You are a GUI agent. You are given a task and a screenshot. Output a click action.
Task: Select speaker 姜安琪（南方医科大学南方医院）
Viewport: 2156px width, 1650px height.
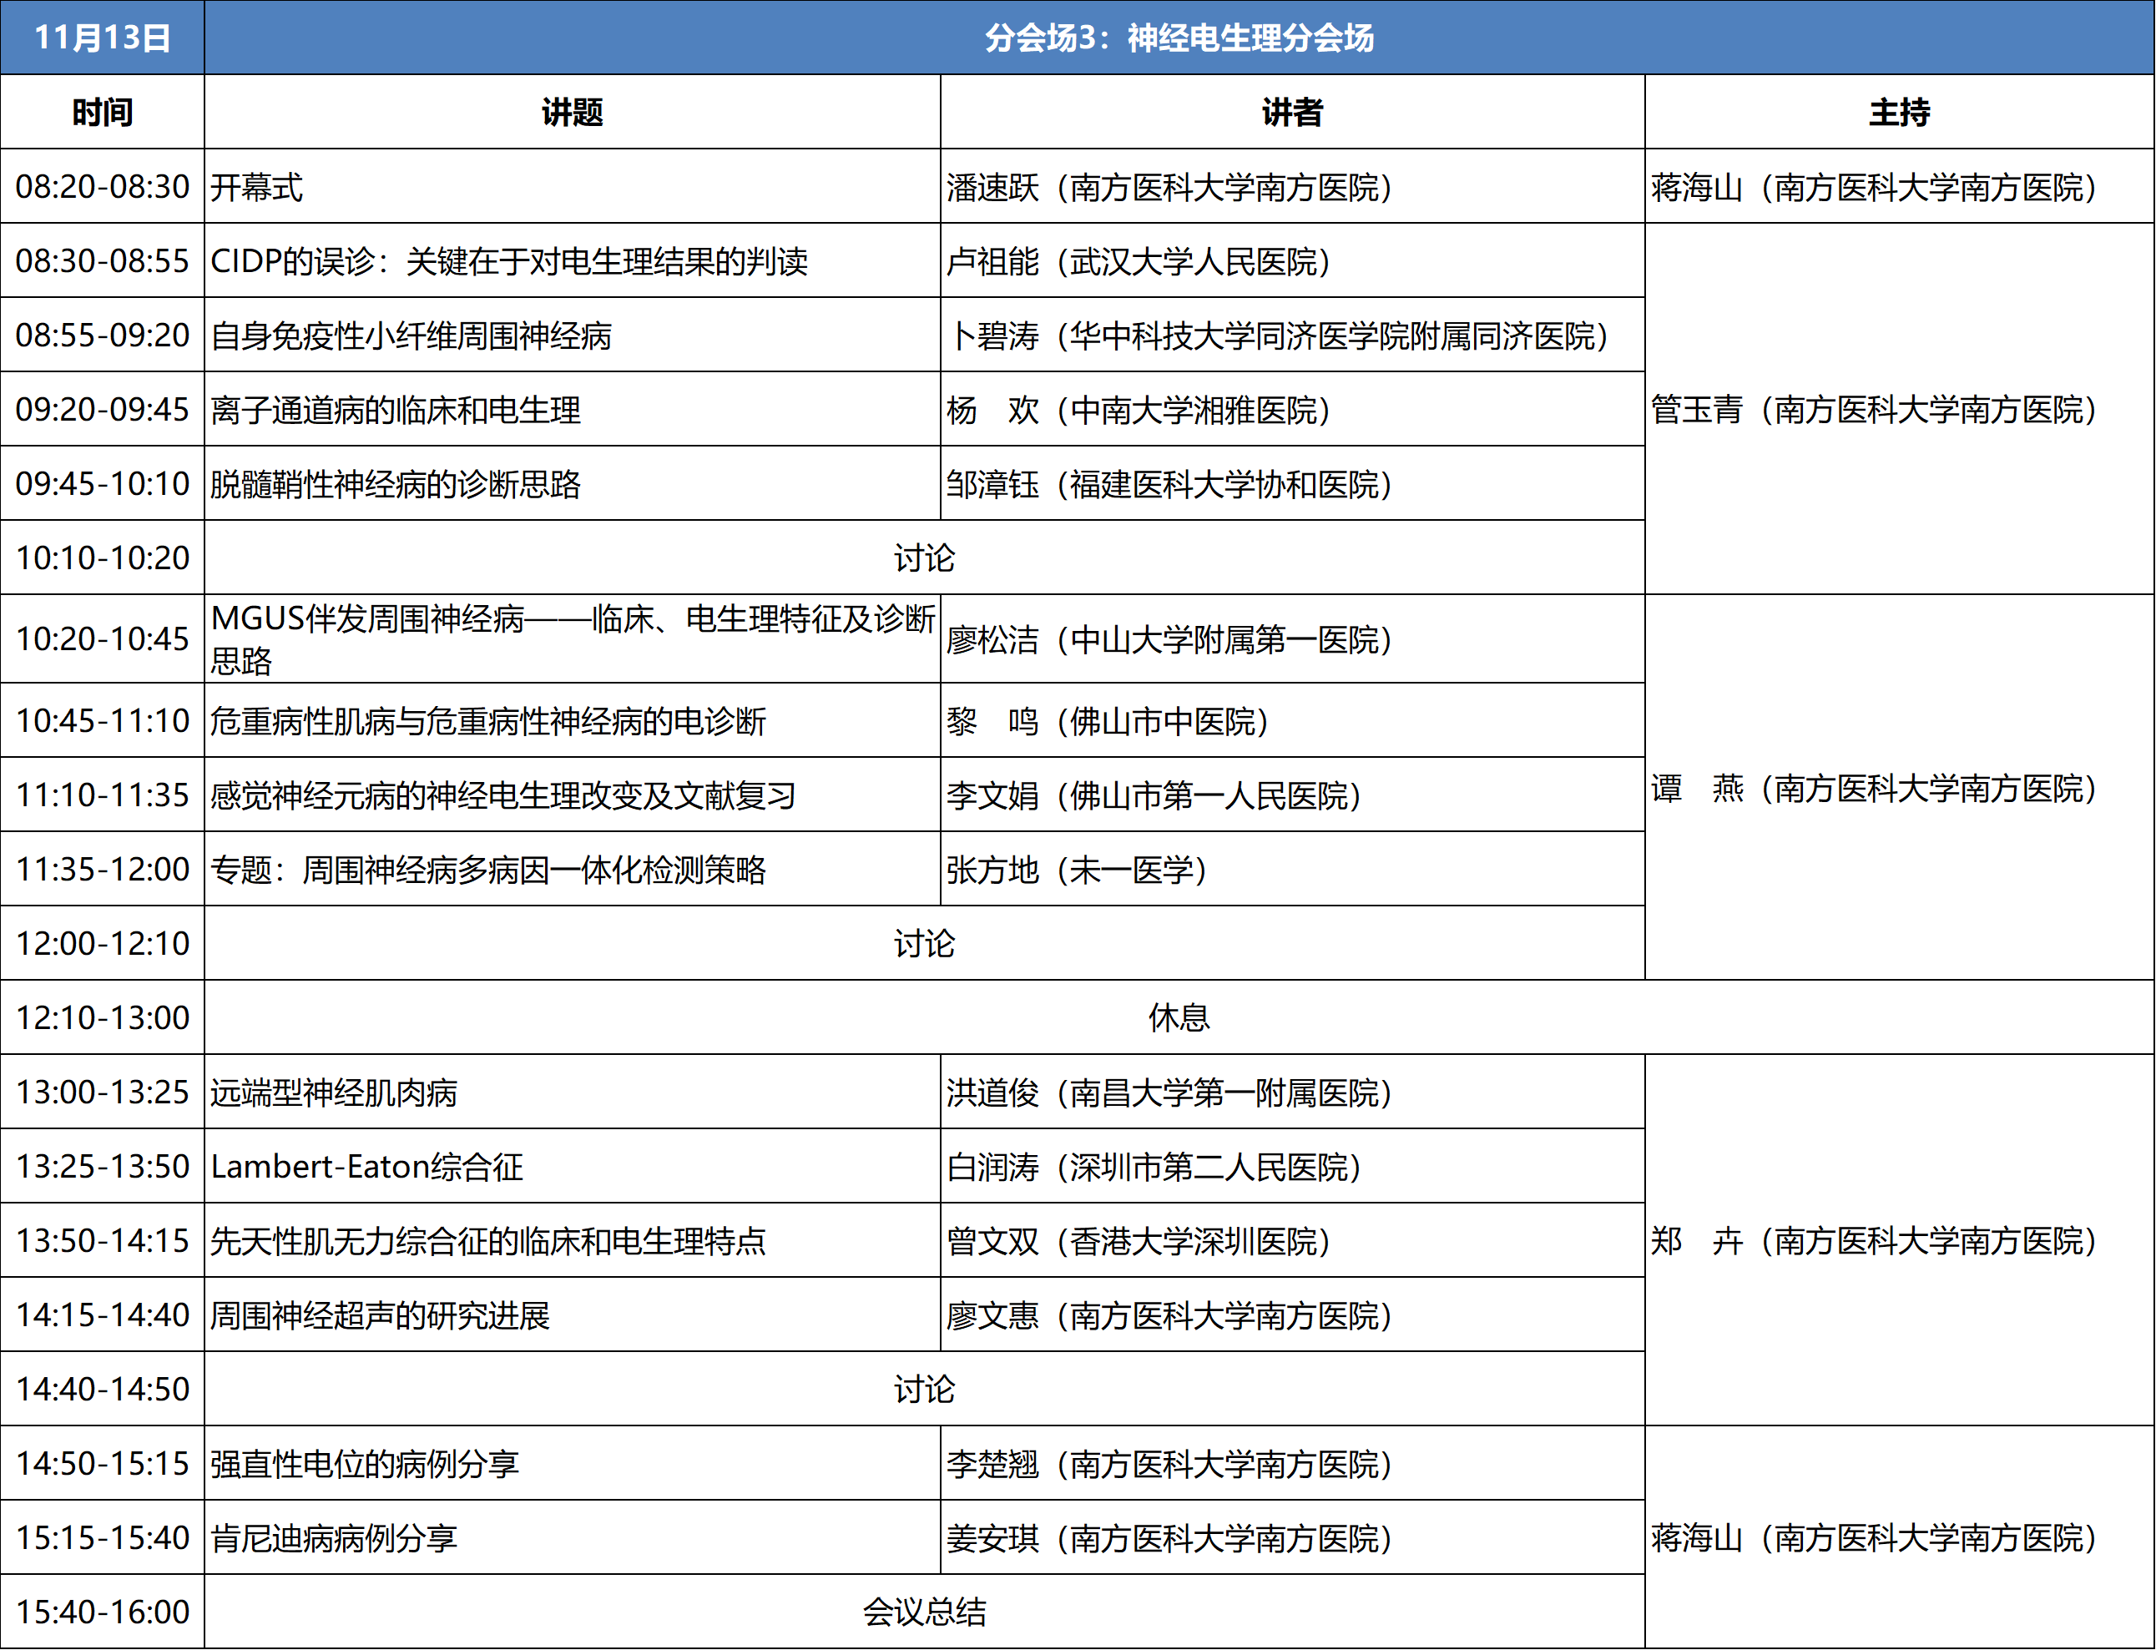(1293, 1537)
